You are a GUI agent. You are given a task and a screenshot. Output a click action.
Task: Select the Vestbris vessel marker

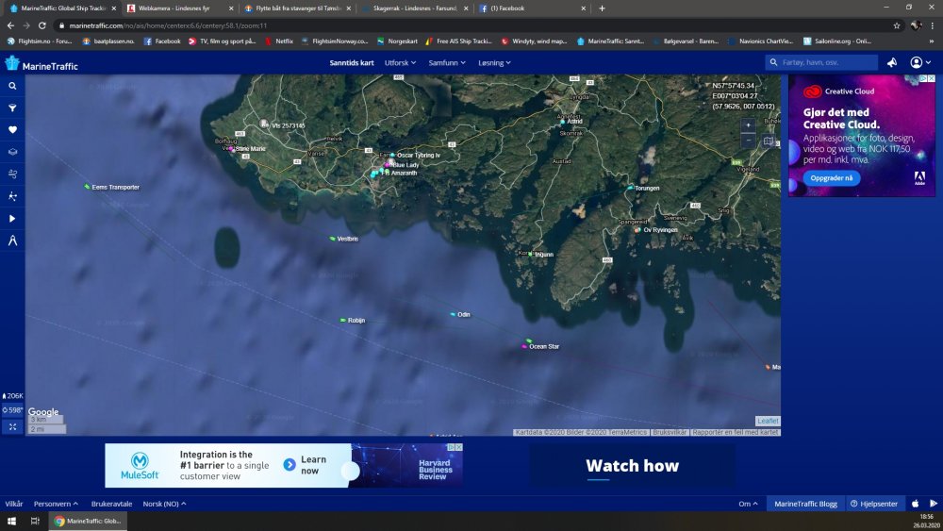pyautogui.click(x=333, y=239)
